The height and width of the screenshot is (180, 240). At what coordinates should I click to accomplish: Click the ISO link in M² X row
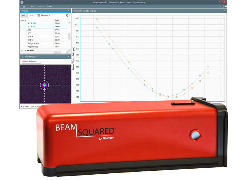click(x=34, y=23)
